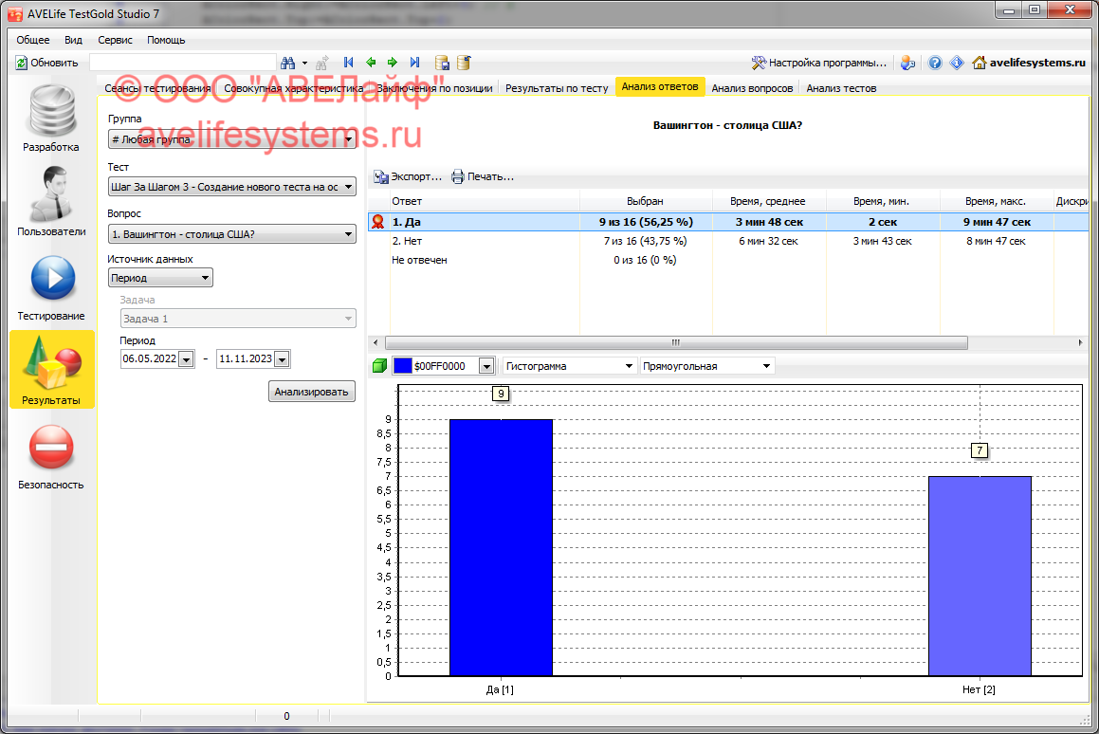Click the search text field in toolbar
The width and height of the screenshot is (1099, 734).
point(183,63)
